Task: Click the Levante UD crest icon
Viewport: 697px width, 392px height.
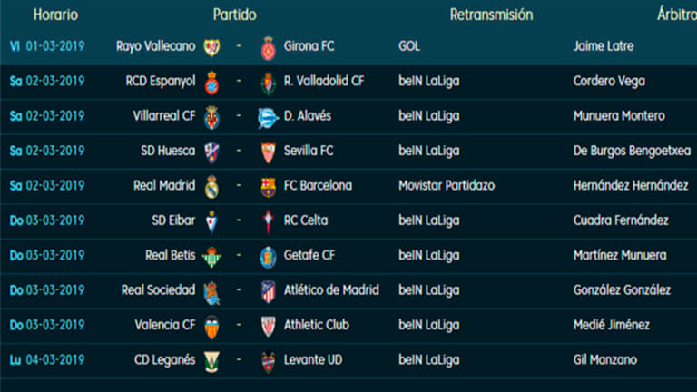Action: pyautogui.click(x=268, y=360)
